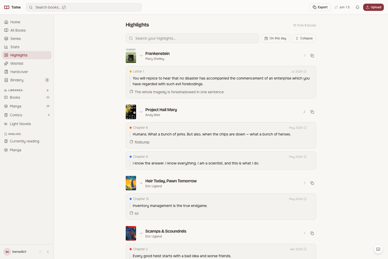Click info icon on Chapter 4 highlight
The height and width of the screenshot is (259, 388).
[305, 157]
